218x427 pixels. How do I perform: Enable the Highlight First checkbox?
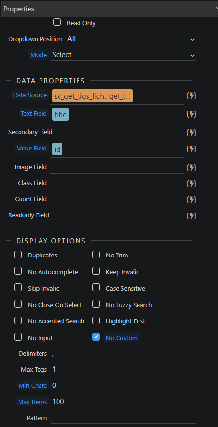96,321
